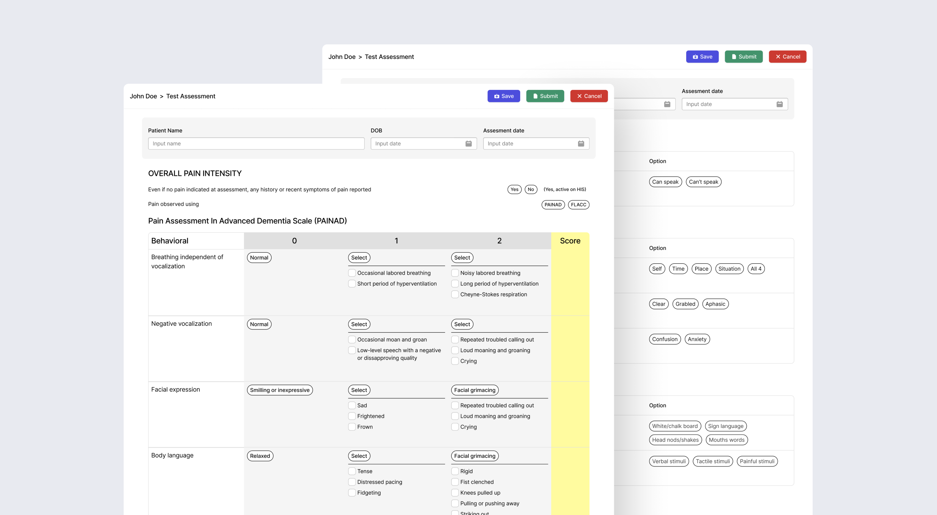Select Smilling or inexpressive chip
Image resolution: width=937 pixels, height=515 pixels.
(280, 390)
